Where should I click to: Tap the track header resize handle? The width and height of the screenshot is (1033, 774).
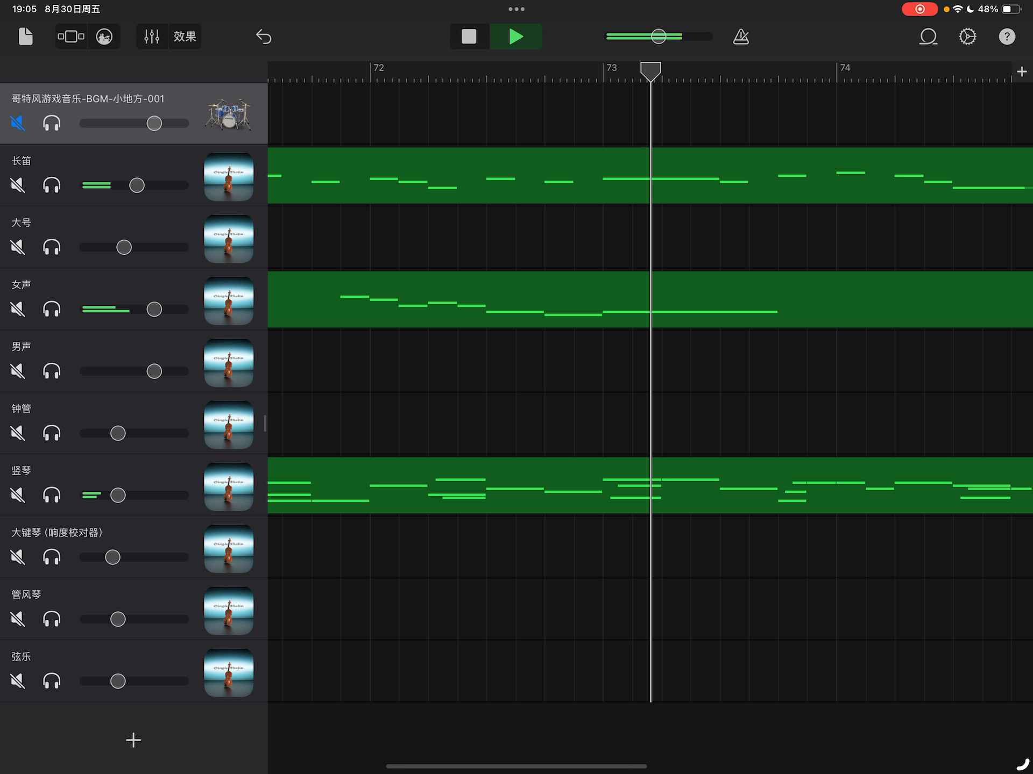tap(265, 424)
